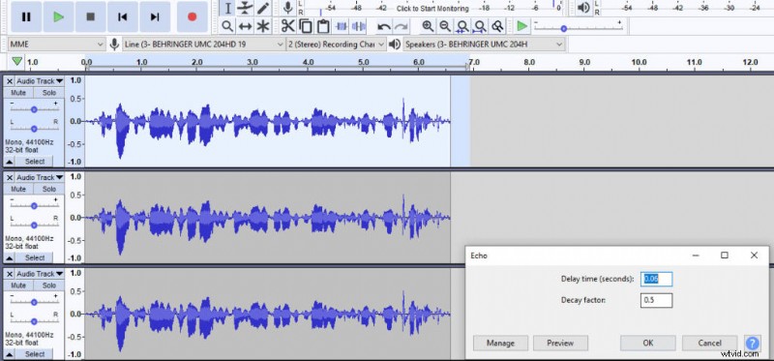Open the top track's Audio Track menu

(40, 81)
